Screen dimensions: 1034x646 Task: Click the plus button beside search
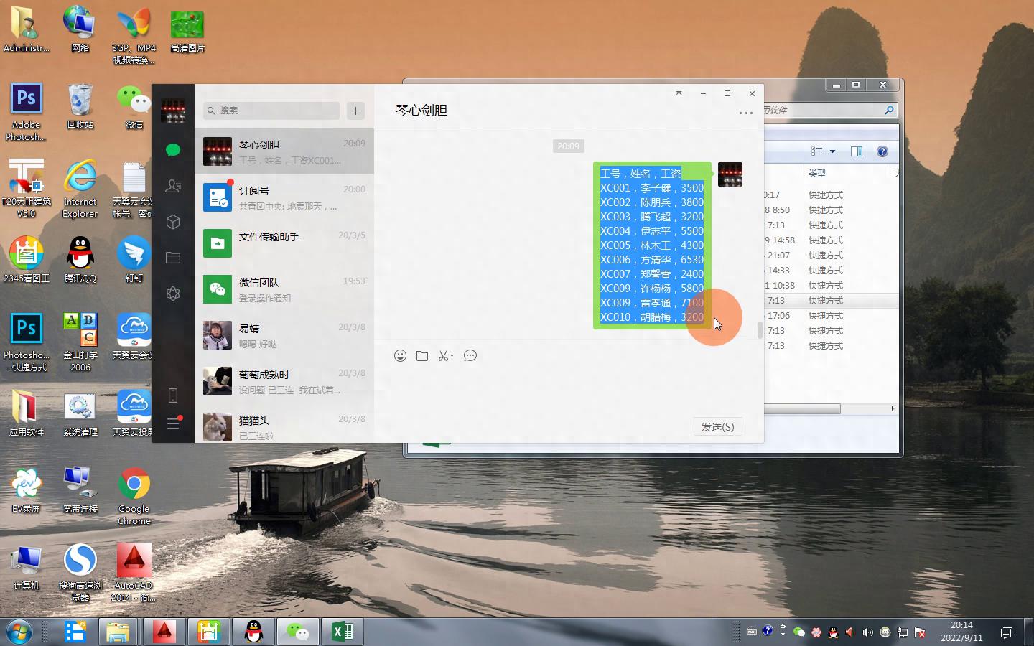(x=355, y=111)
